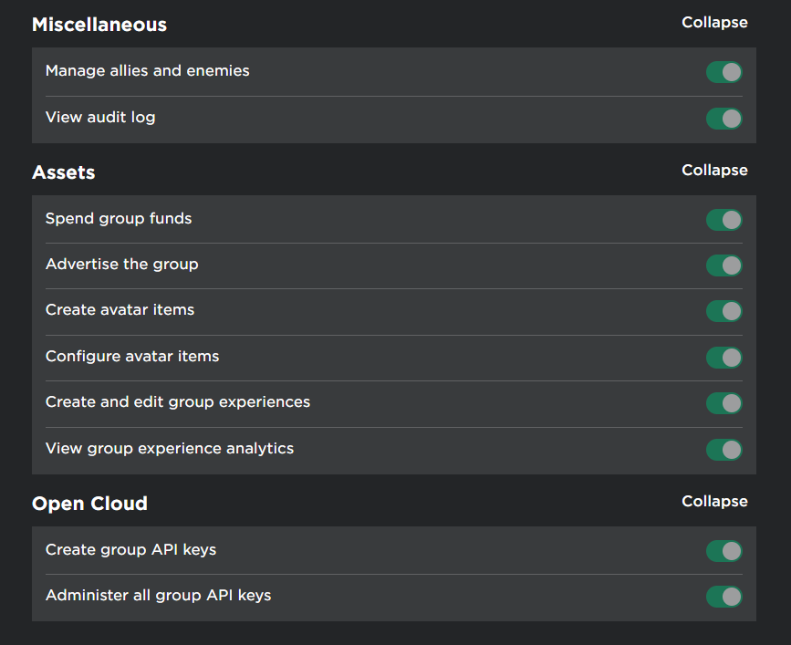Disable View audit log access
The width and height of the screenshot is (791, 645).
pos(723,119)
